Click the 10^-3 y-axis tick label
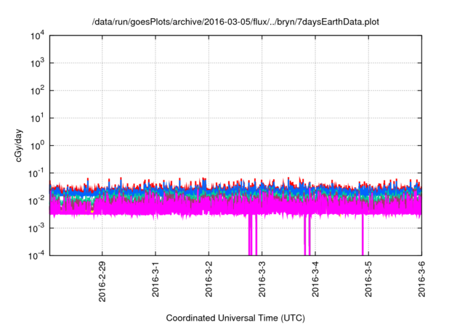The image size is (465, 325). (36, 229)
